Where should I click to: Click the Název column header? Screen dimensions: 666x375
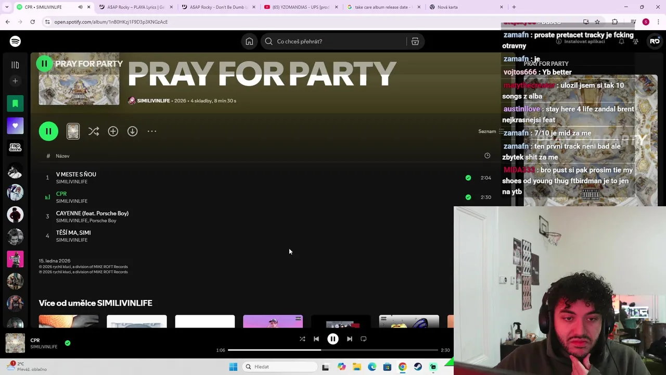tap(62, 156)
